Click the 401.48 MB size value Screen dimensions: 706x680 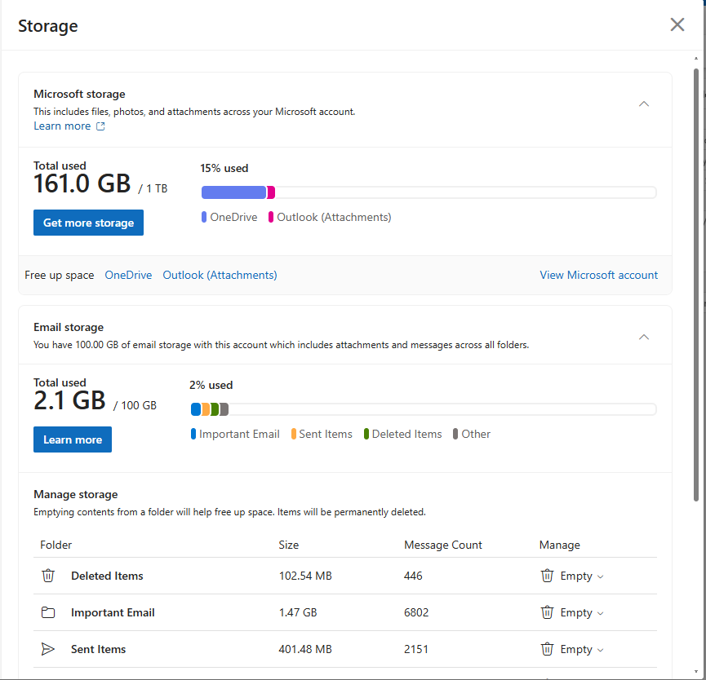pyautogui.click(x=305, y=649)
